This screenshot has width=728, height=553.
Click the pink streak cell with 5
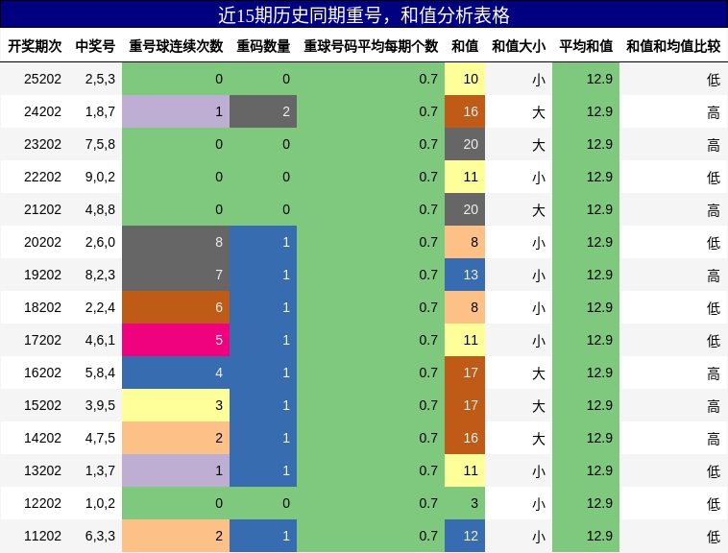(176, 340)
